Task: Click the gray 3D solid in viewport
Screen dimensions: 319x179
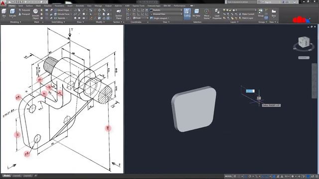Action: (x=194, y=109)
